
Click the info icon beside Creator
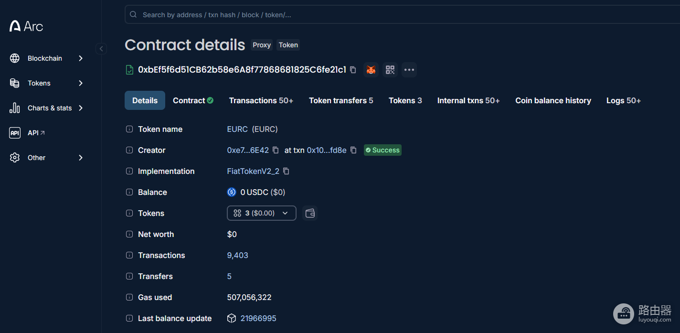(129, 150)
